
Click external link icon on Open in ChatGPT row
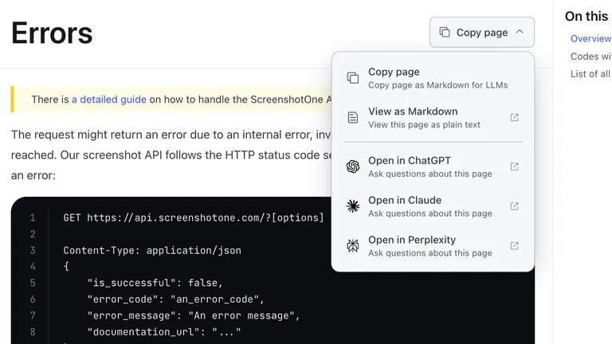(515, 166)
